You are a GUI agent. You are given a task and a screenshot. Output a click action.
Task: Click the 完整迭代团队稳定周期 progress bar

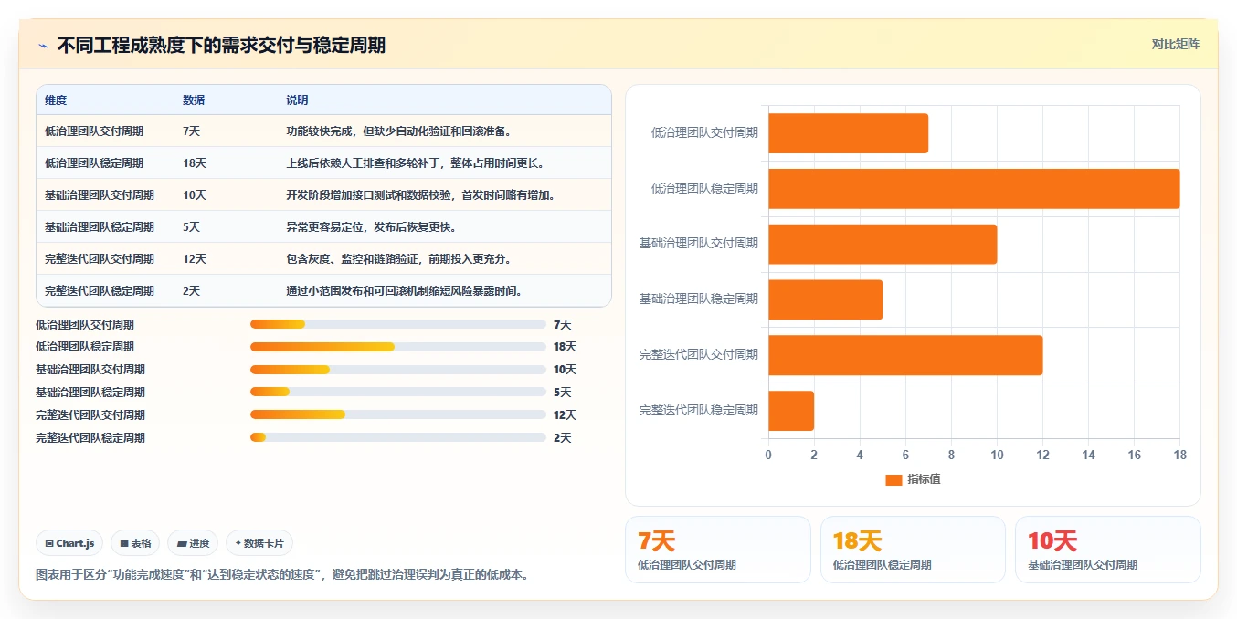(398, 437)
